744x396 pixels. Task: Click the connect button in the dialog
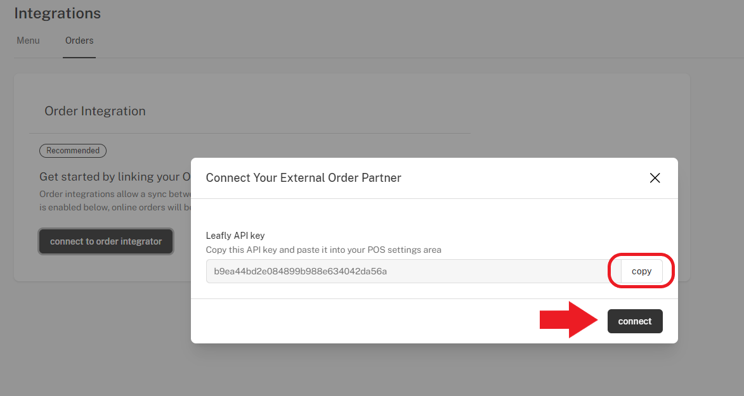click(x=635, y=321)
